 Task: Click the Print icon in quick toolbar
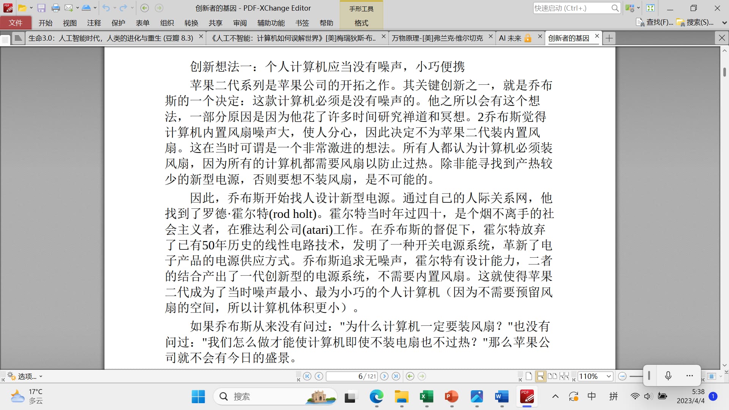[55, 8]
